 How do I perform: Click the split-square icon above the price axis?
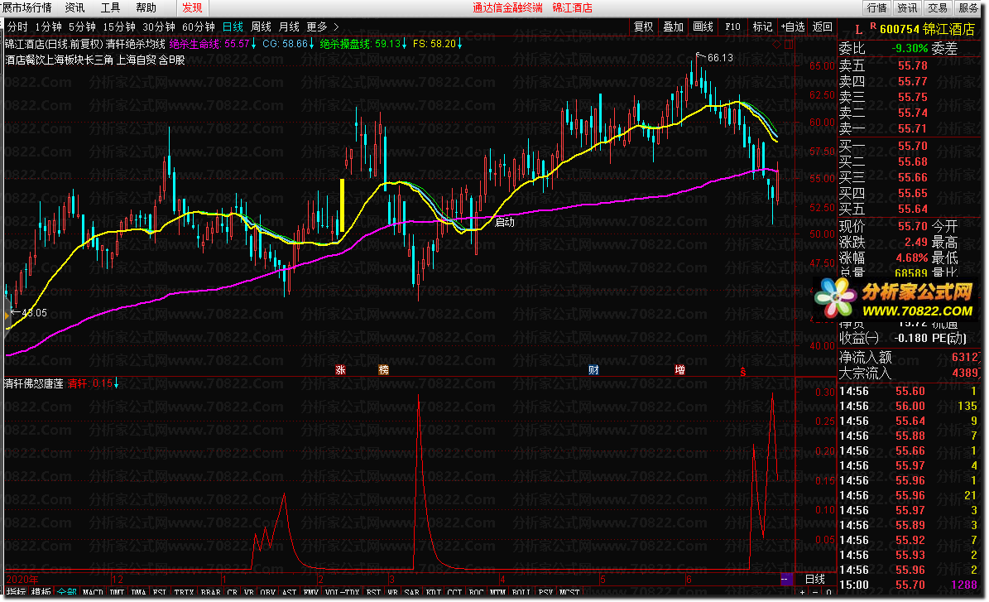pos(789,44)
